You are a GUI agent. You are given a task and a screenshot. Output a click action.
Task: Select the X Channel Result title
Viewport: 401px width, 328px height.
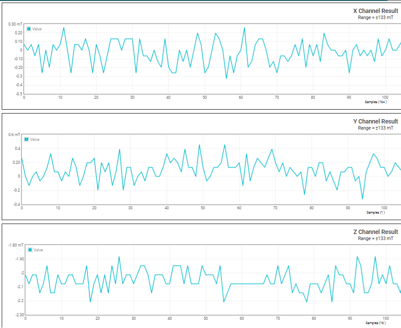tap(376, 11)
